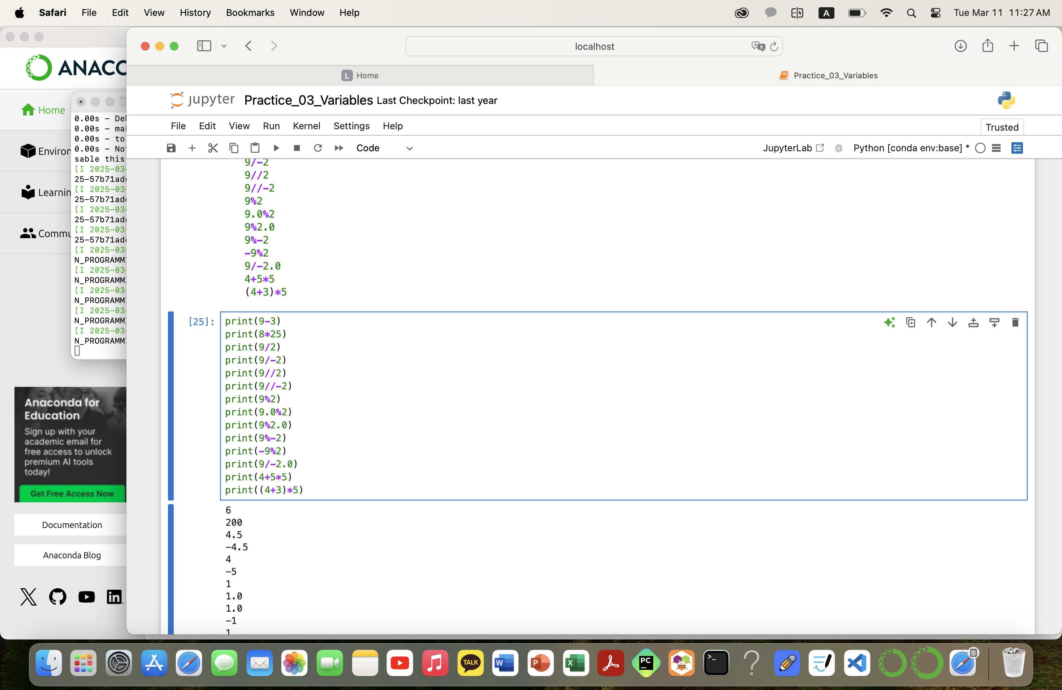Viewport: 1062px width, 690px height.
Task: Show Safari downloads
Action: click(961, 46)
